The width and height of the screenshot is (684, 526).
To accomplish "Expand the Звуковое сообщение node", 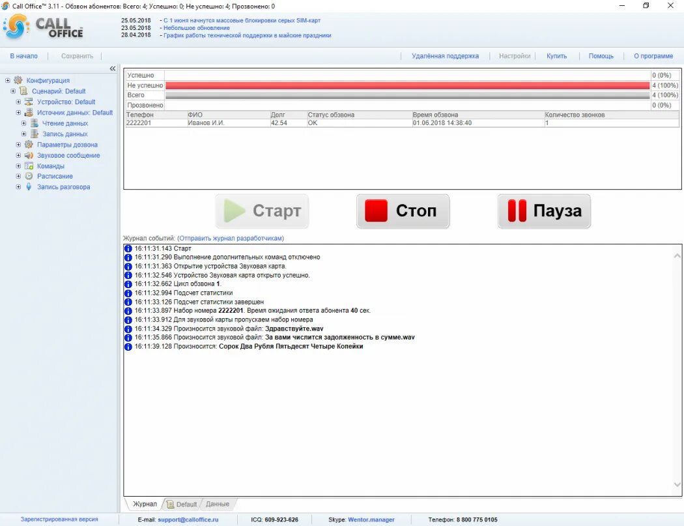I will coord(18,155).
